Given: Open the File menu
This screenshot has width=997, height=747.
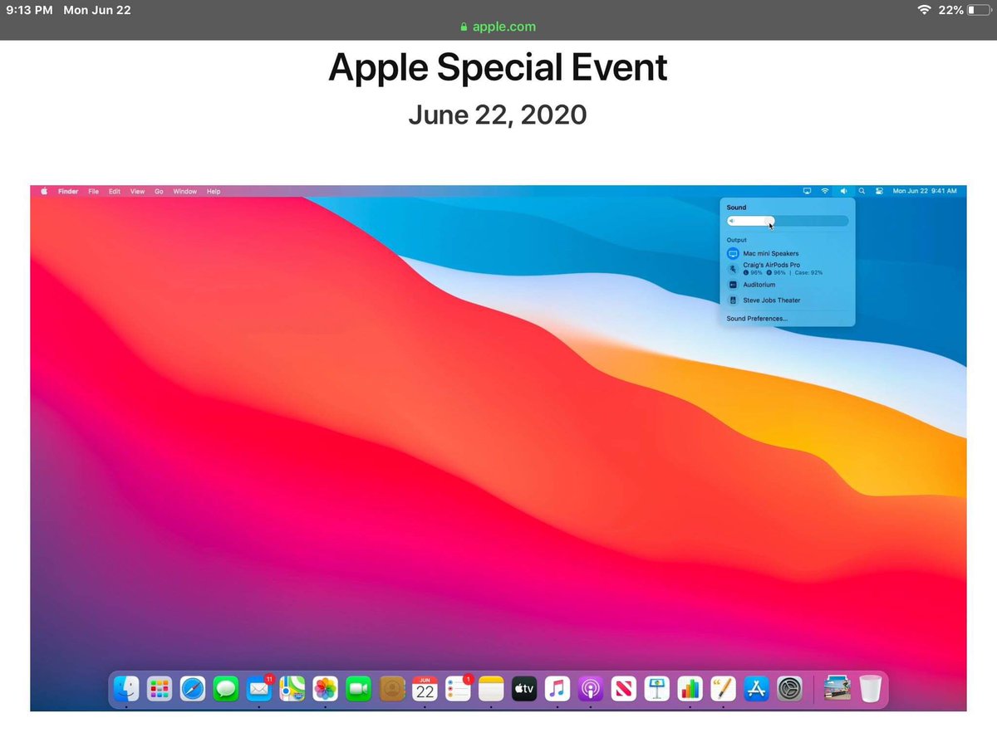Looking at the screenshot, I should pos(94,192).
